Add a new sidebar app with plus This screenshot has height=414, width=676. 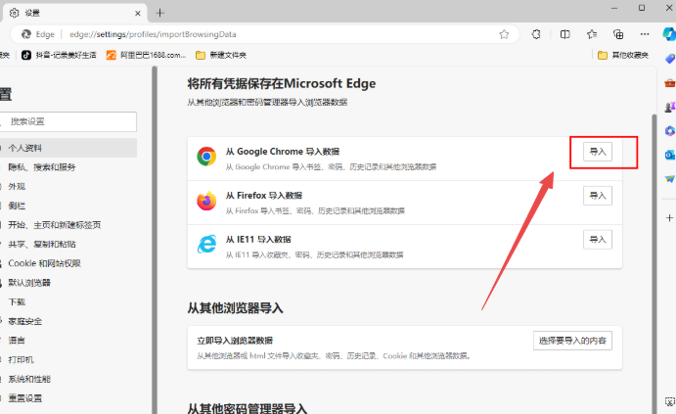669,218
